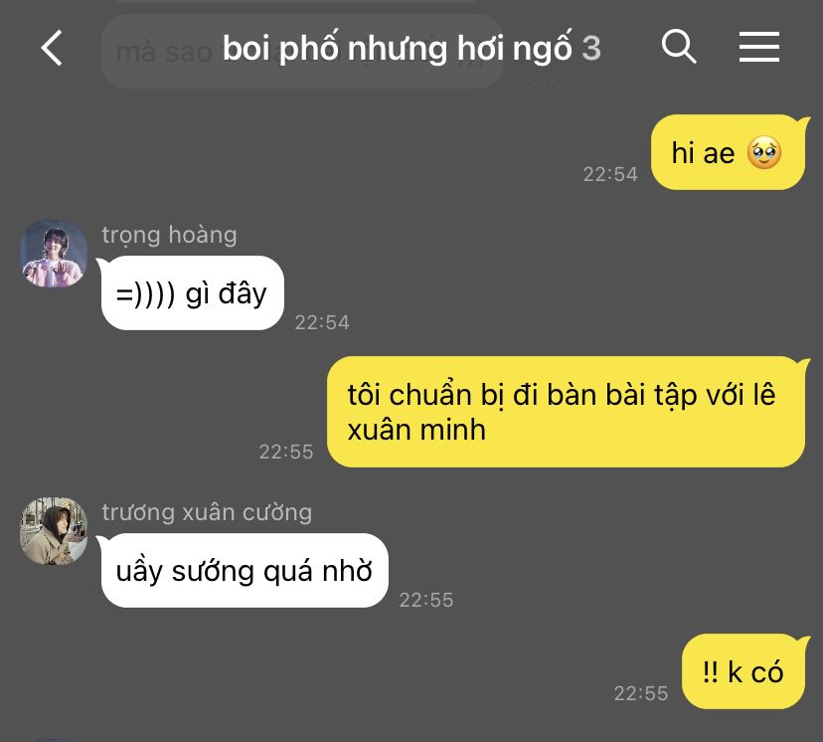Tap trọng hoàng's profile avatar
Viewport: 823px width, 742px height.
pyautogui.click(x=54, y=254)
